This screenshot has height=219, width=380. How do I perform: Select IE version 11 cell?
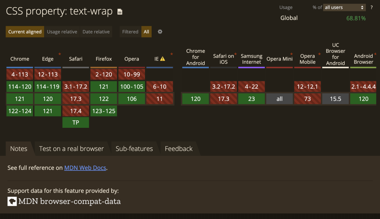click(160, 99)
